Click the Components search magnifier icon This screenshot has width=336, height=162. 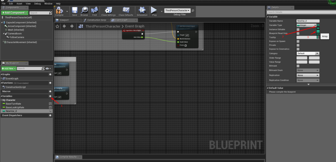[50, 13]
